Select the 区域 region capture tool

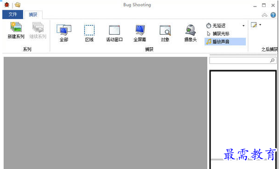click(x=89, y=33)
